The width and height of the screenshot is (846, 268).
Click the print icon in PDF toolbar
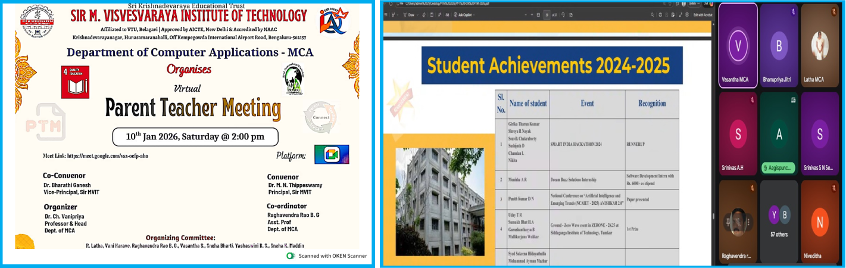point(661,16)
